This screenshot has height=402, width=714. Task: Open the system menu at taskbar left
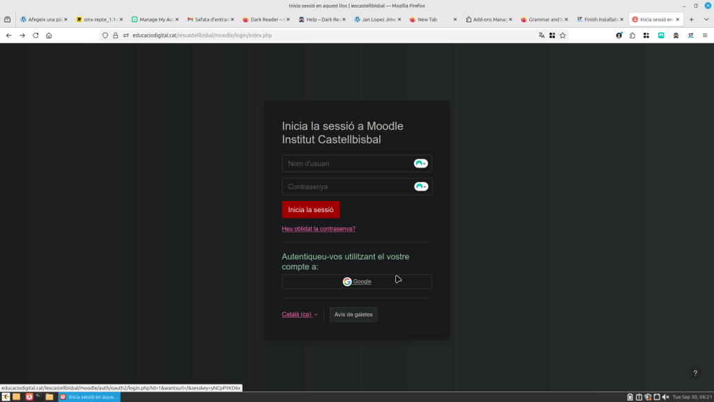6,397
